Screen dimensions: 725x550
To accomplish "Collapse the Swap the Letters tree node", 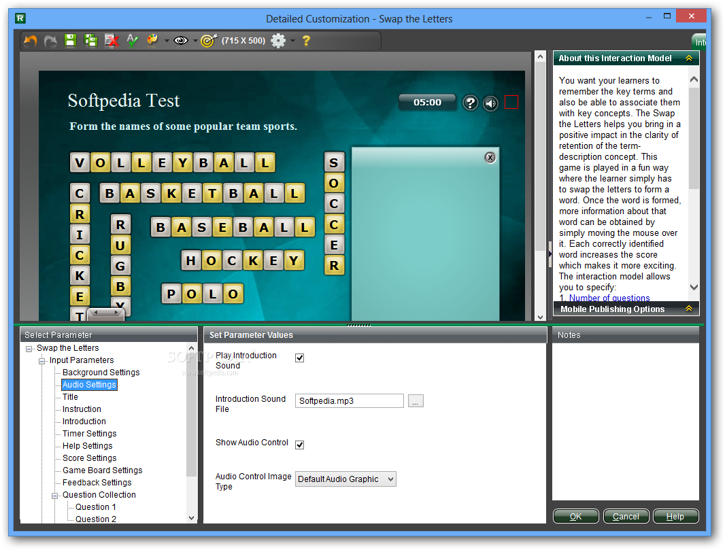I will pyautogui.click(x=29, y=349).
